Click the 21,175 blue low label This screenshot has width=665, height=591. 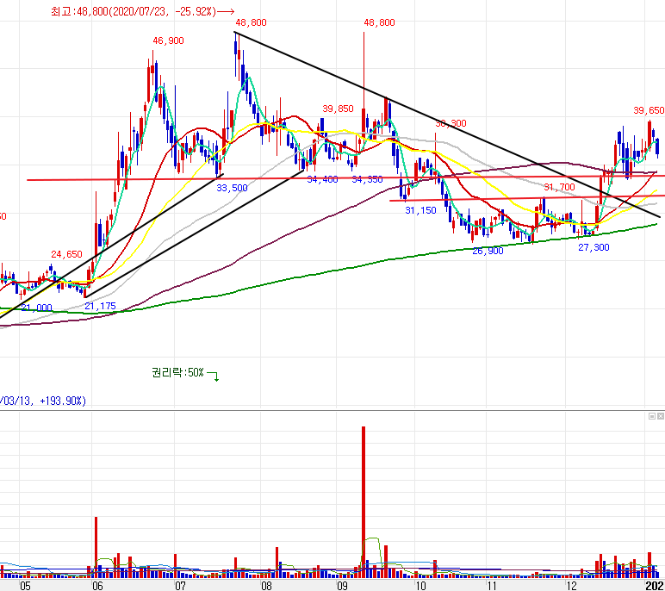101,306
